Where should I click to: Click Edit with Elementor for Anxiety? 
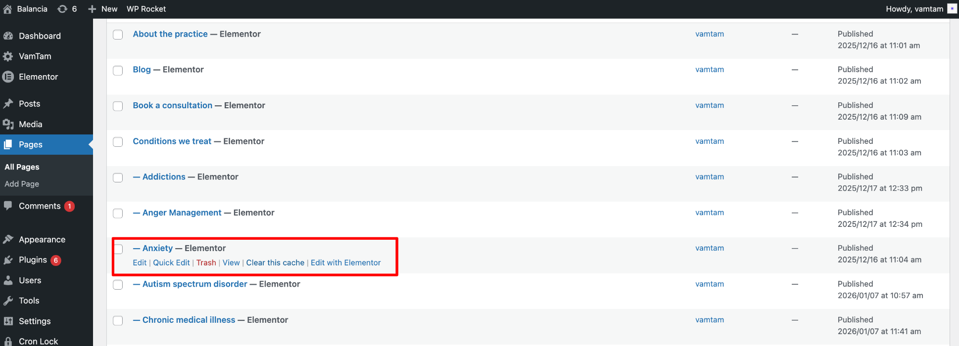point(346,262)
